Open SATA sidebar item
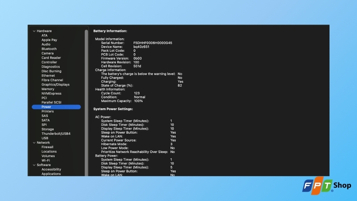The image size is (357, 201). pyautogui.click(x=46, y=120)
